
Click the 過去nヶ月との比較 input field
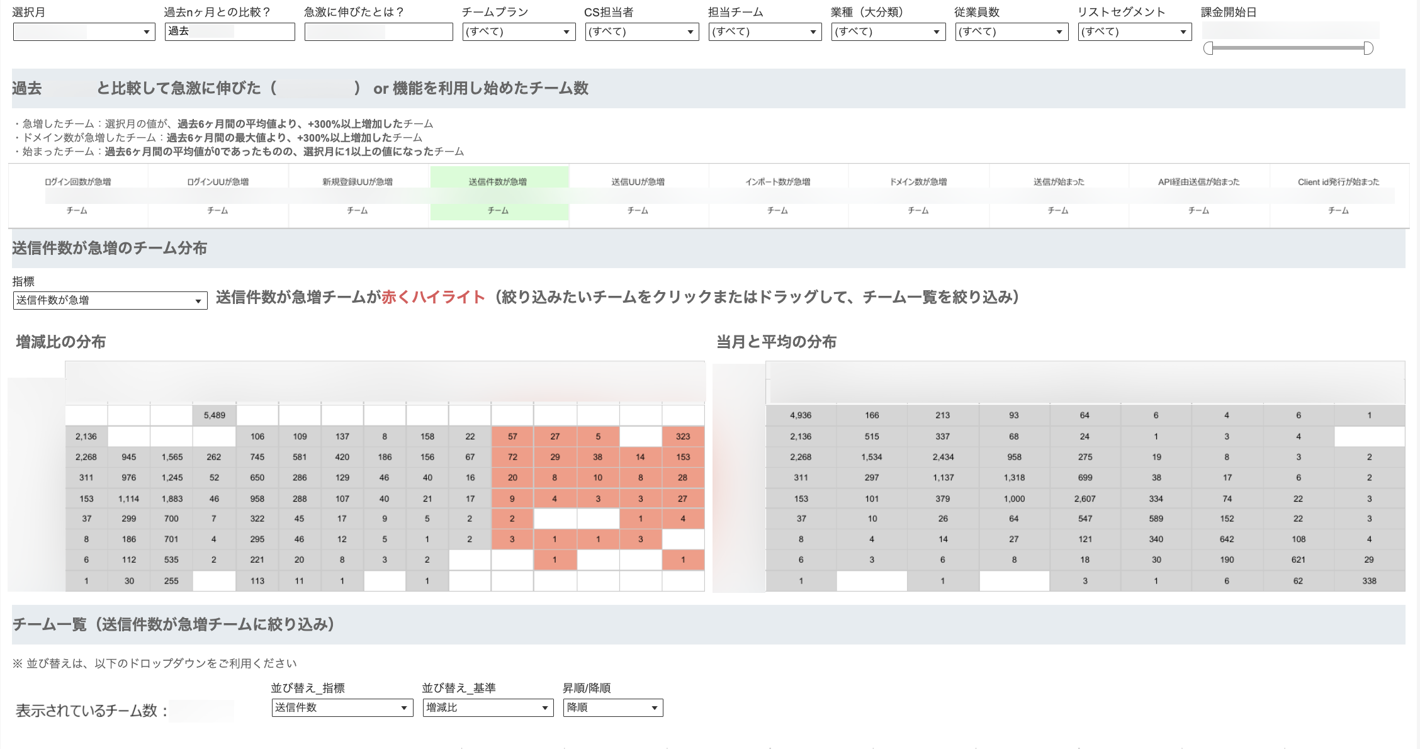(x=229, y=31)
